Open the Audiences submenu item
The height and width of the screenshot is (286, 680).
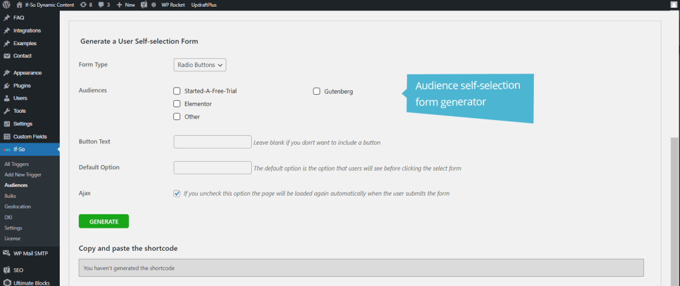pyautogui.click(x=16, y=185)
